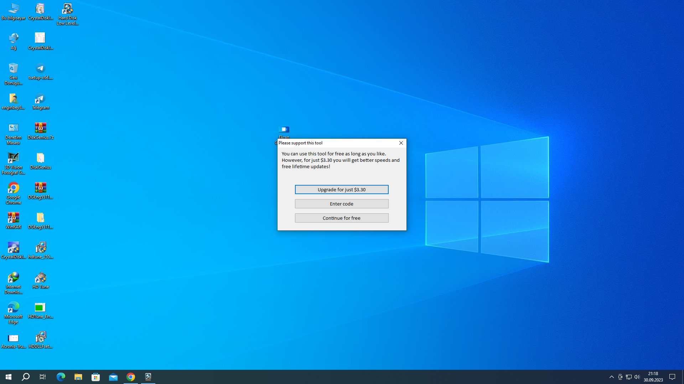Screen dimensions: 684x384
Task: Select the WinRAR desktop icon
Action: [14, 220]
